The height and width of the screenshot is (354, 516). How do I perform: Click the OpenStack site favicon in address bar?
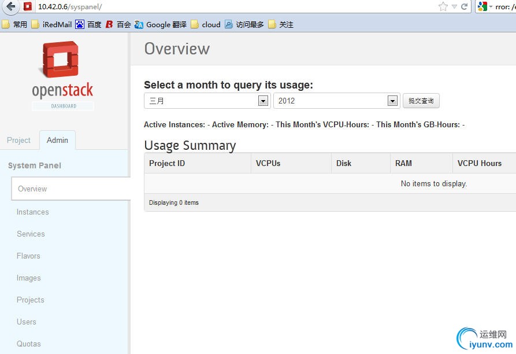tap(28, 6)
